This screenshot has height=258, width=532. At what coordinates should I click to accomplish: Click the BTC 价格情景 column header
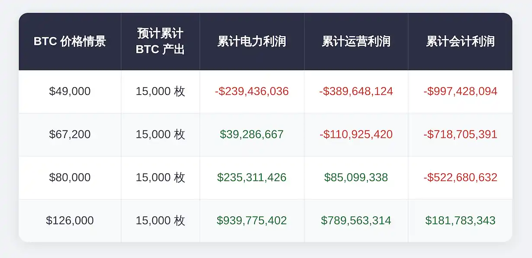click(70, 42)
